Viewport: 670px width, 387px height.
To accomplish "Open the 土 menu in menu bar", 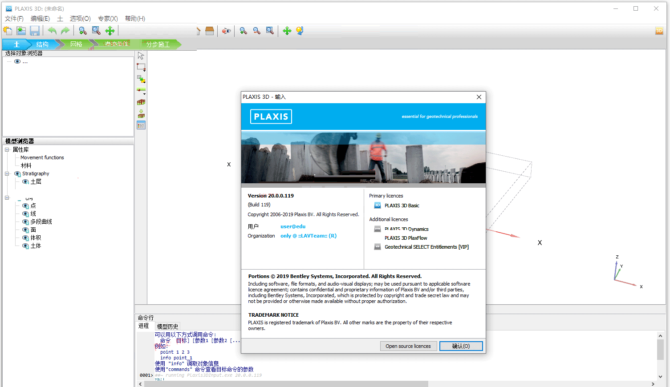I will click(x=60, y=18).
